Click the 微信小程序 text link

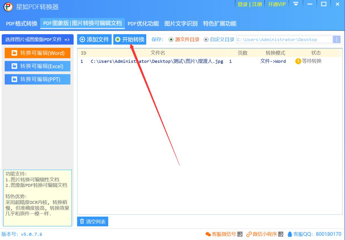tap(265, 234)
